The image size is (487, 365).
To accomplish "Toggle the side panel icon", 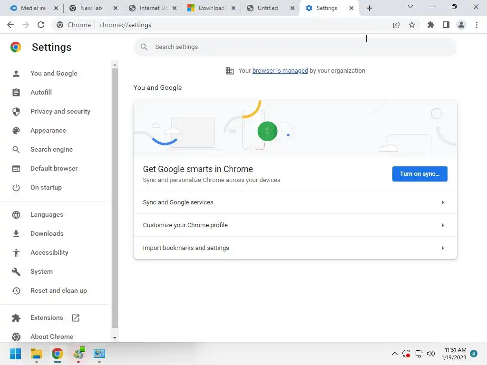I will (x=446, y=25).
